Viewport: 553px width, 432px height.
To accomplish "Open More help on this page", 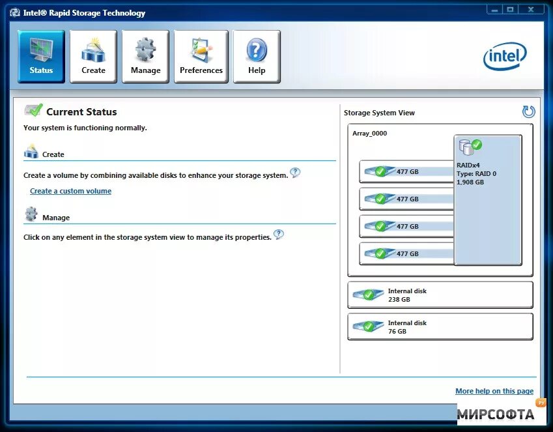I will [x=494, y=391].
